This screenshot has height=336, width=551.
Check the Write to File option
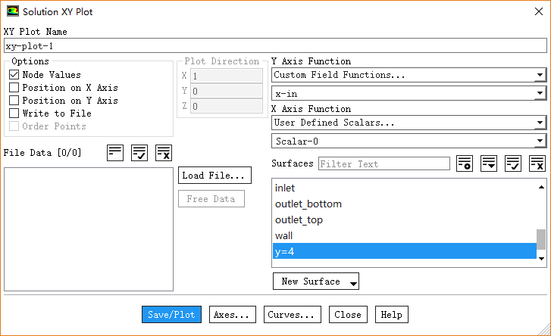(x=14, y=114)
